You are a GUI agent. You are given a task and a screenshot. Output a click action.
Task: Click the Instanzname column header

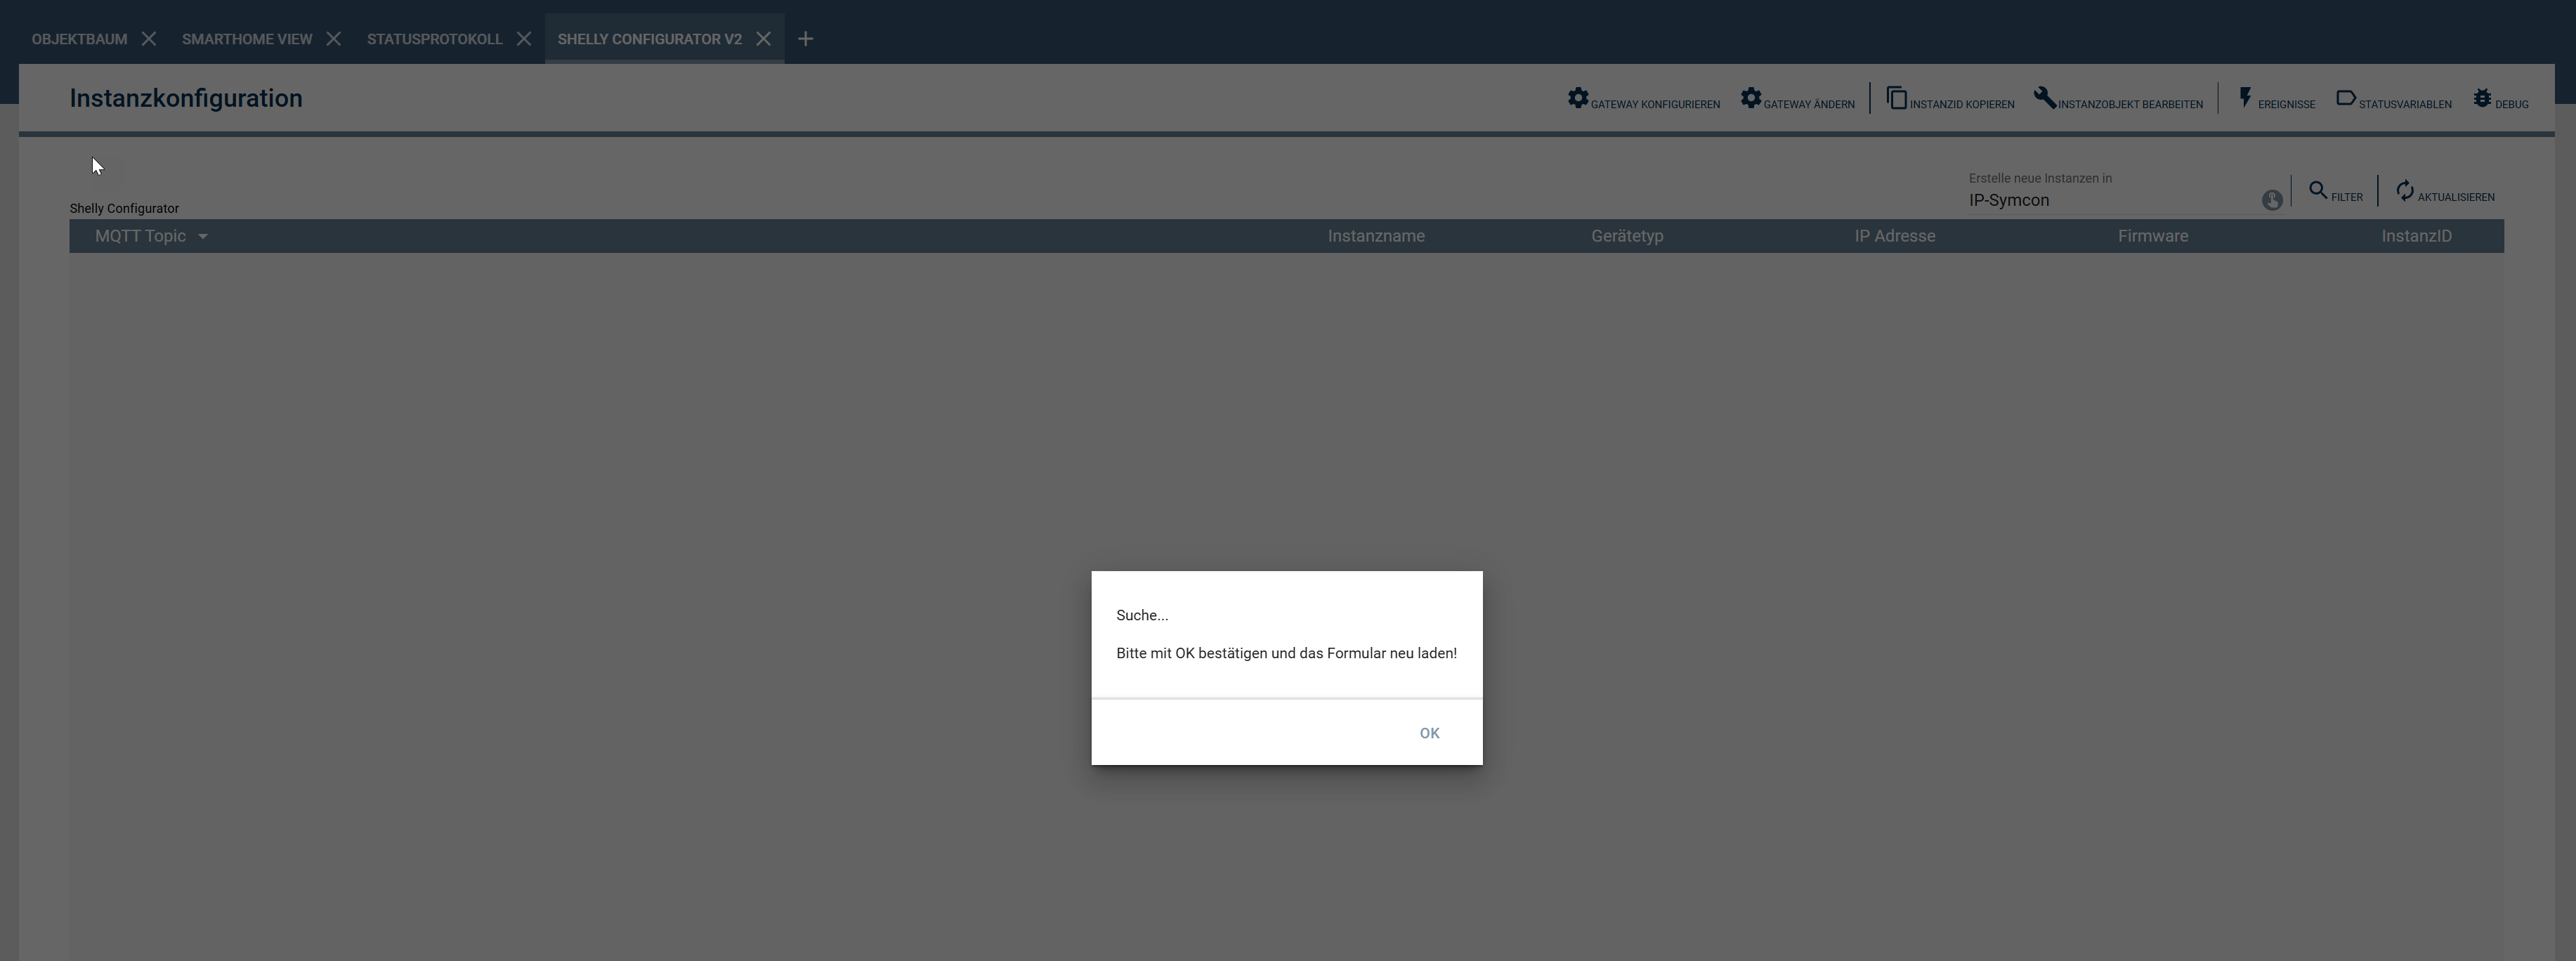1375,236
